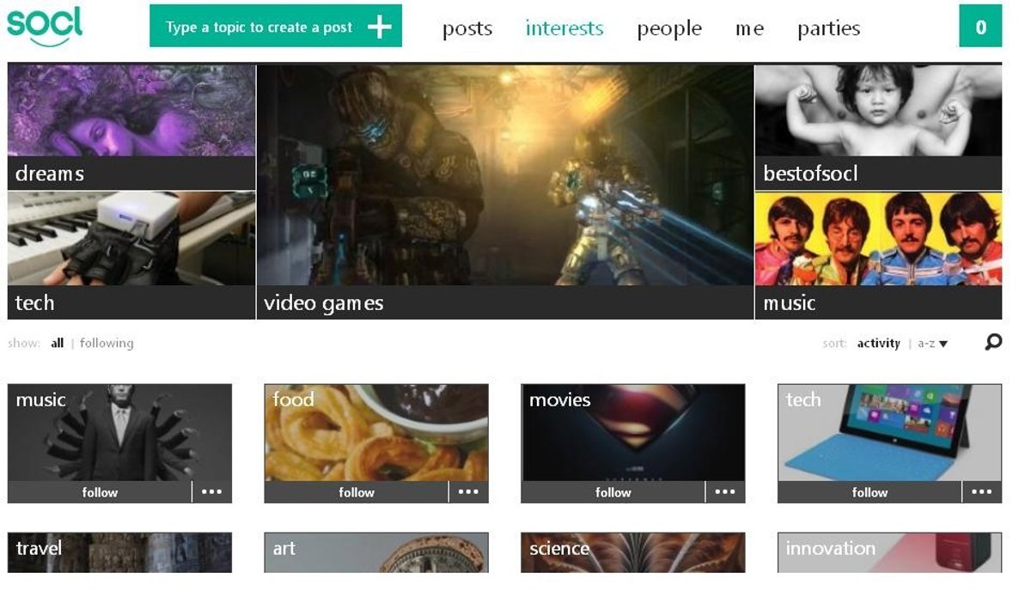Sort interests by activity

coord(878,344)
